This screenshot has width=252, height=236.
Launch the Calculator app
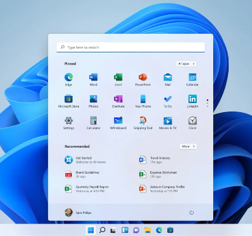(x=93, y=123)
